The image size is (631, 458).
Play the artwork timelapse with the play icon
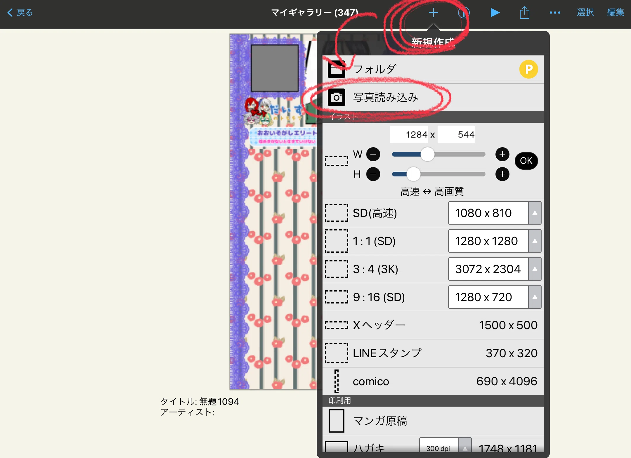point(495,13)
